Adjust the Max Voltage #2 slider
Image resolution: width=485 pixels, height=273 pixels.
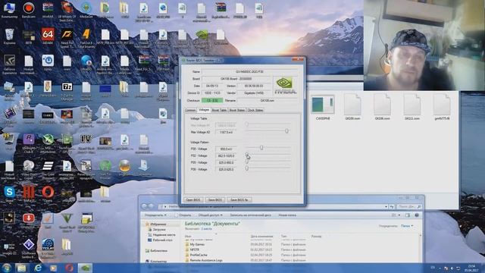click(286, 131)
